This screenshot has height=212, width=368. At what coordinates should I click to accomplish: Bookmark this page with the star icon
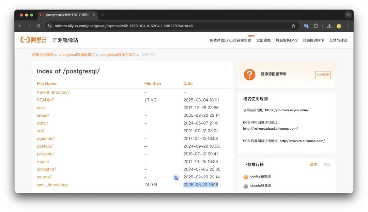293,26
